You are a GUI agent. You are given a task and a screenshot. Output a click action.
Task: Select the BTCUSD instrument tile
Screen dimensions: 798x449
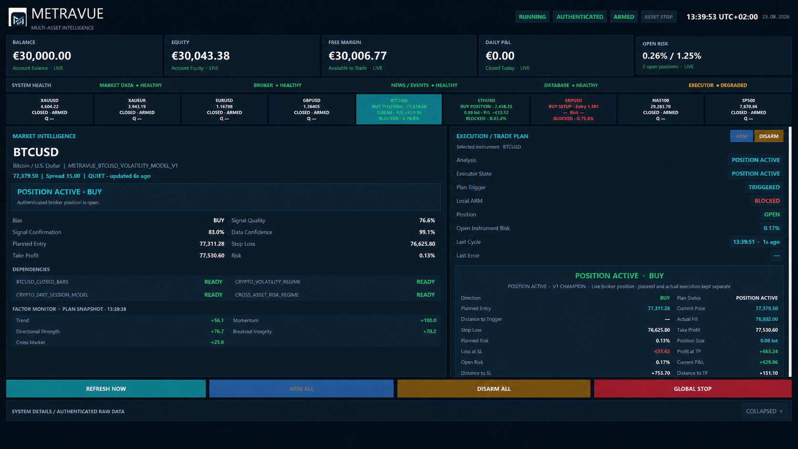point(399,109)
